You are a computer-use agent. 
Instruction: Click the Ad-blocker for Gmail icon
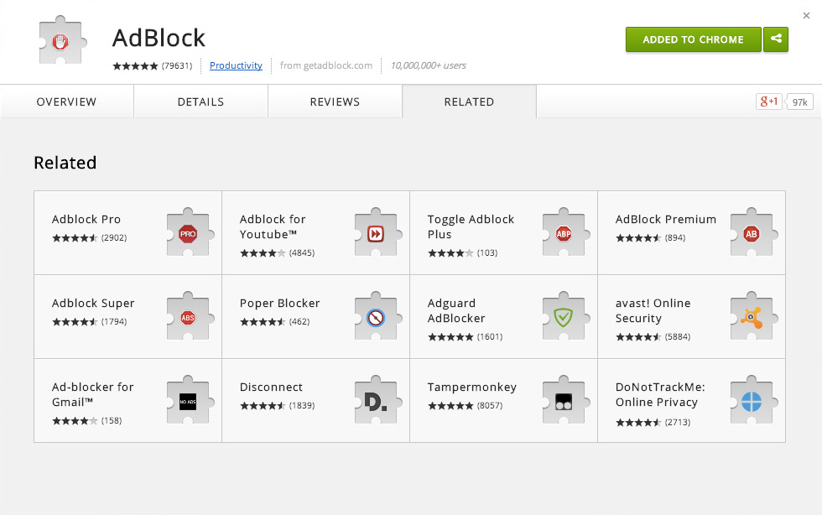tap(190, 400)
